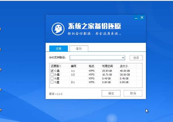Viewport: 173px width, 122px height.
Task: Close the 系统之家备份还原 dialog
Action: click(x=142, y=18)
